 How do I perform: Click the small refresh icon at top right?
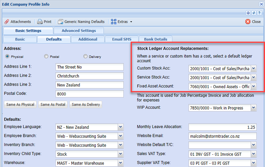(254, 13)
